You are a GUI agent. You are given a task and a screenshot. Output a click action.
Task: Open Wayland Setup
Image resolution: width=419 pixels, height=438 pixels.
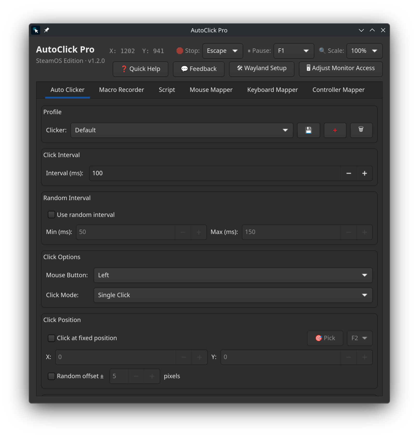[x=262, y=69]
